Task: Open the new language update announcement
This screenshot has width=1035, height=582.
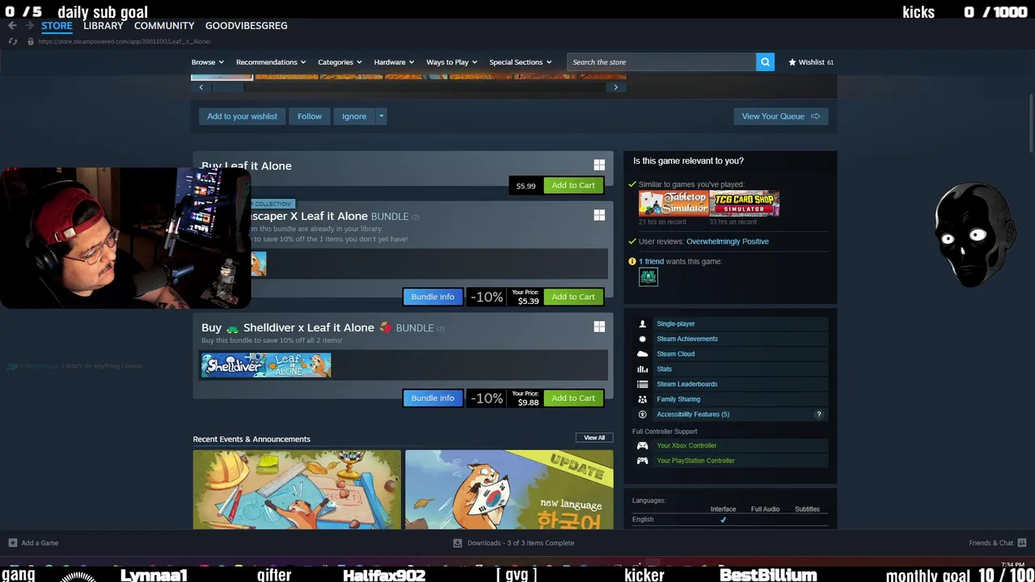Action: tap(509, 490)
